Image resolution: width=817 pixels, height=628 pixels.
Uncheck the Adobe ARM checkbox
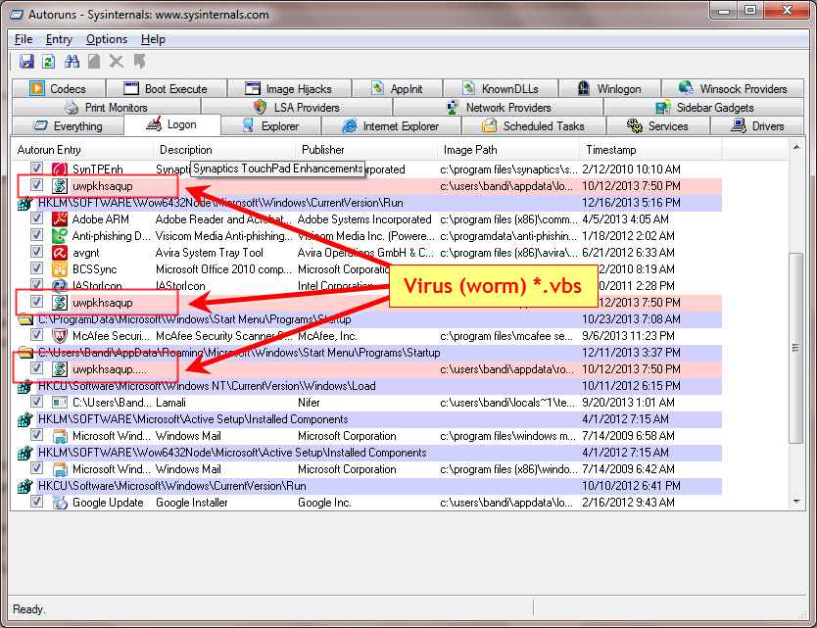click(x=36, y=217)
